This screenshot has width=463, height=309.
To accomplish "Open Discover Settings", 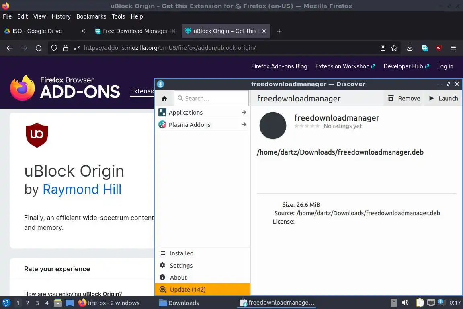I will click(x=203, y=266).
